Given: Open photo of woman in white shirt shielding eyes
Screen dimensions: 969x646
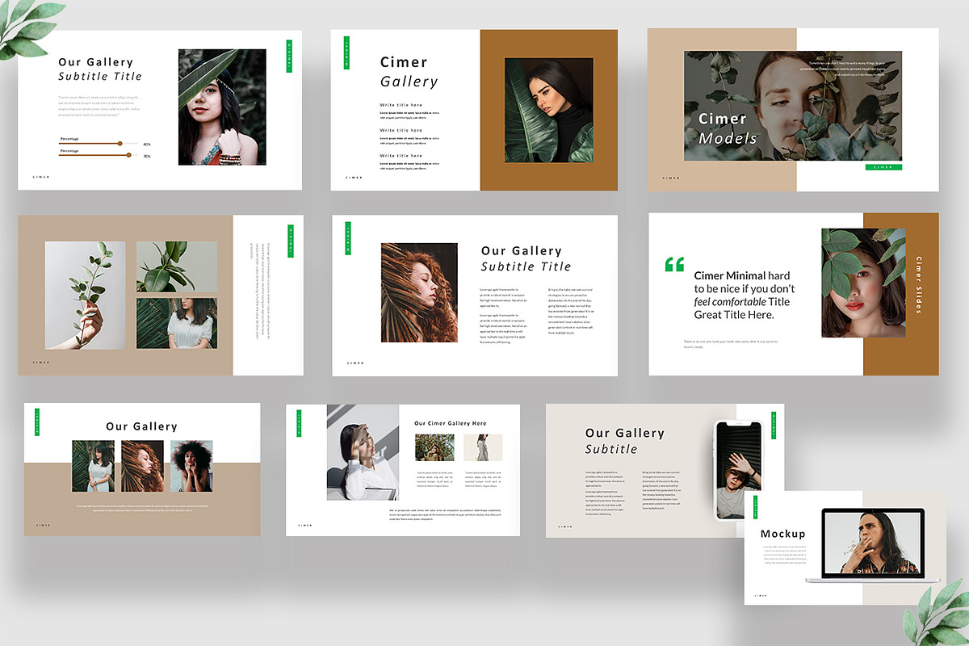Looking at the screenshot, I should point(363,452).
